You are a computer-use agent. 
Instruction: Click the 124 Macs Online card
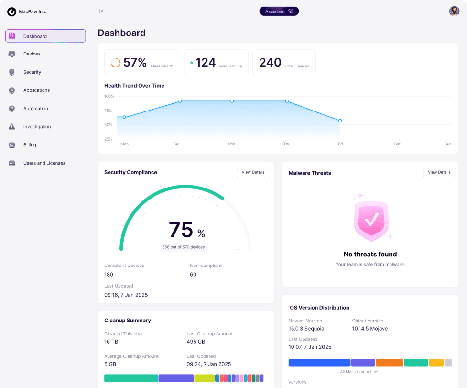tap(216, 63)
